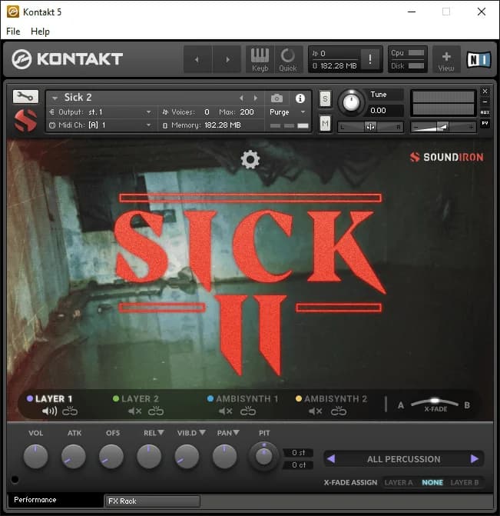
Task: Click the Soundiron S instrument logo icon
Action: coord(25,121)
